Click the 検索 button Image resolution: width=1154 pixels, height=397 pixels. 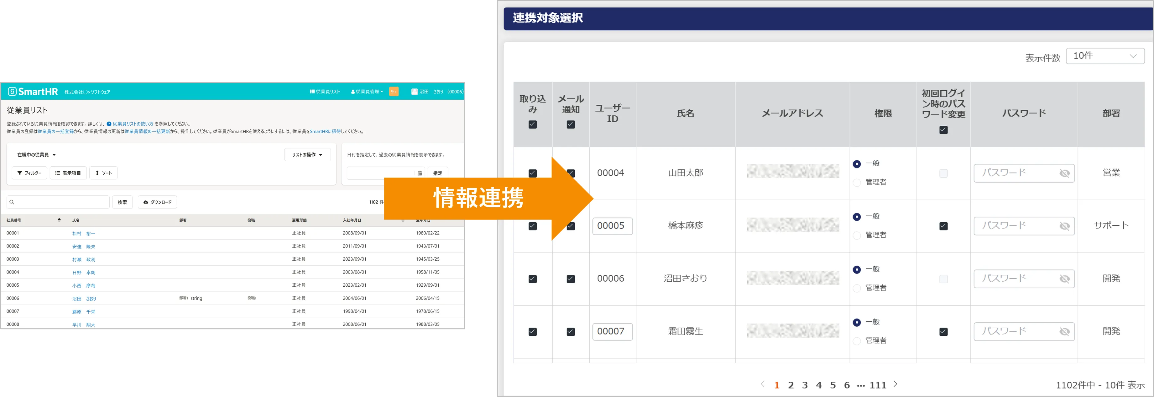coord(122,202)
